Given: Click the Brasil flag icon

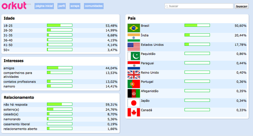Looking at the screenshot, I should tap(134, 28).
